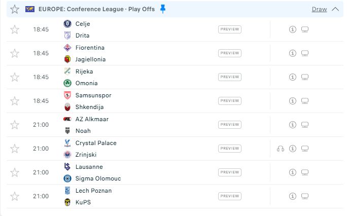The height and width of the screenshot is (216, 347).
Task: Click the Conference League - Play Offs title
Action: point(96,9)
